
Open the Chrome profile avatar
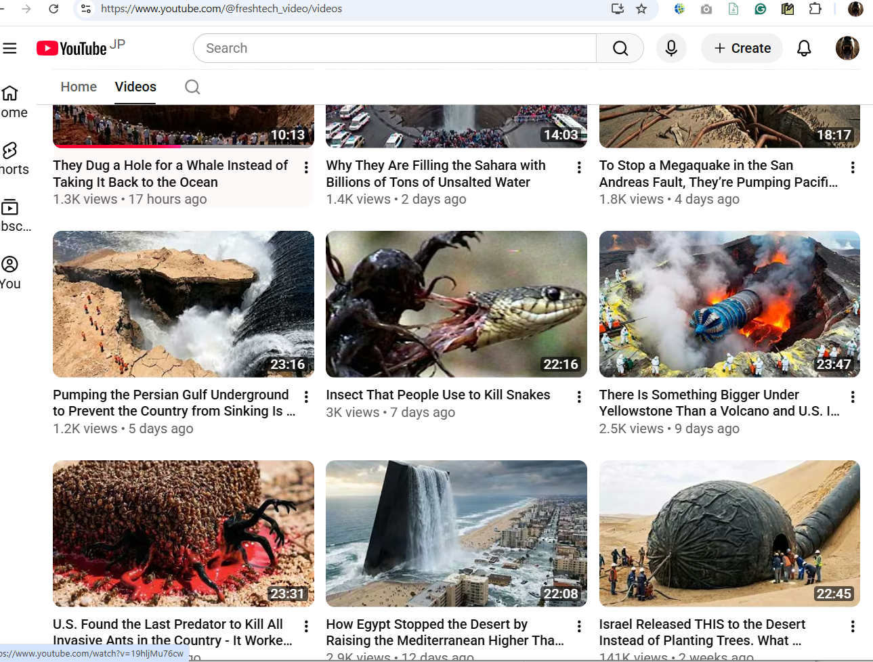[855, 9]
